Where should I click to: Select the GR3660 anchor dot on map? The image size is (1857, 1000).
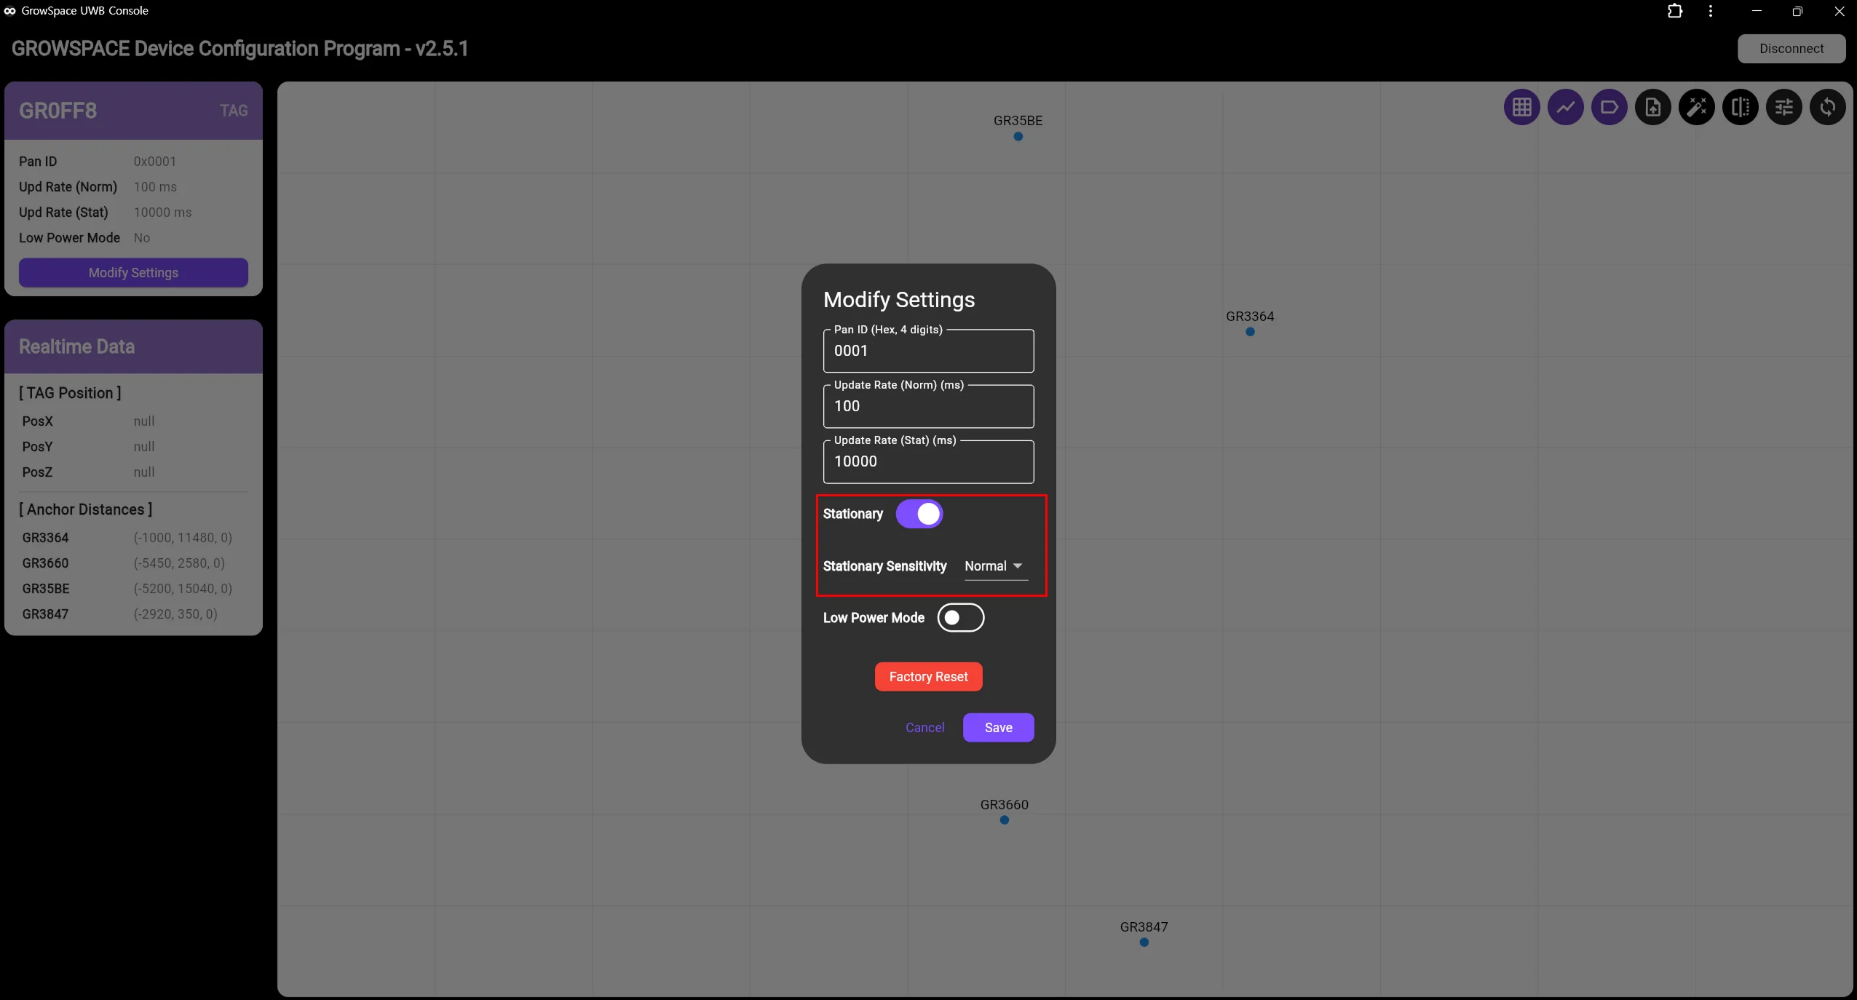click(x=1005, y=820)
